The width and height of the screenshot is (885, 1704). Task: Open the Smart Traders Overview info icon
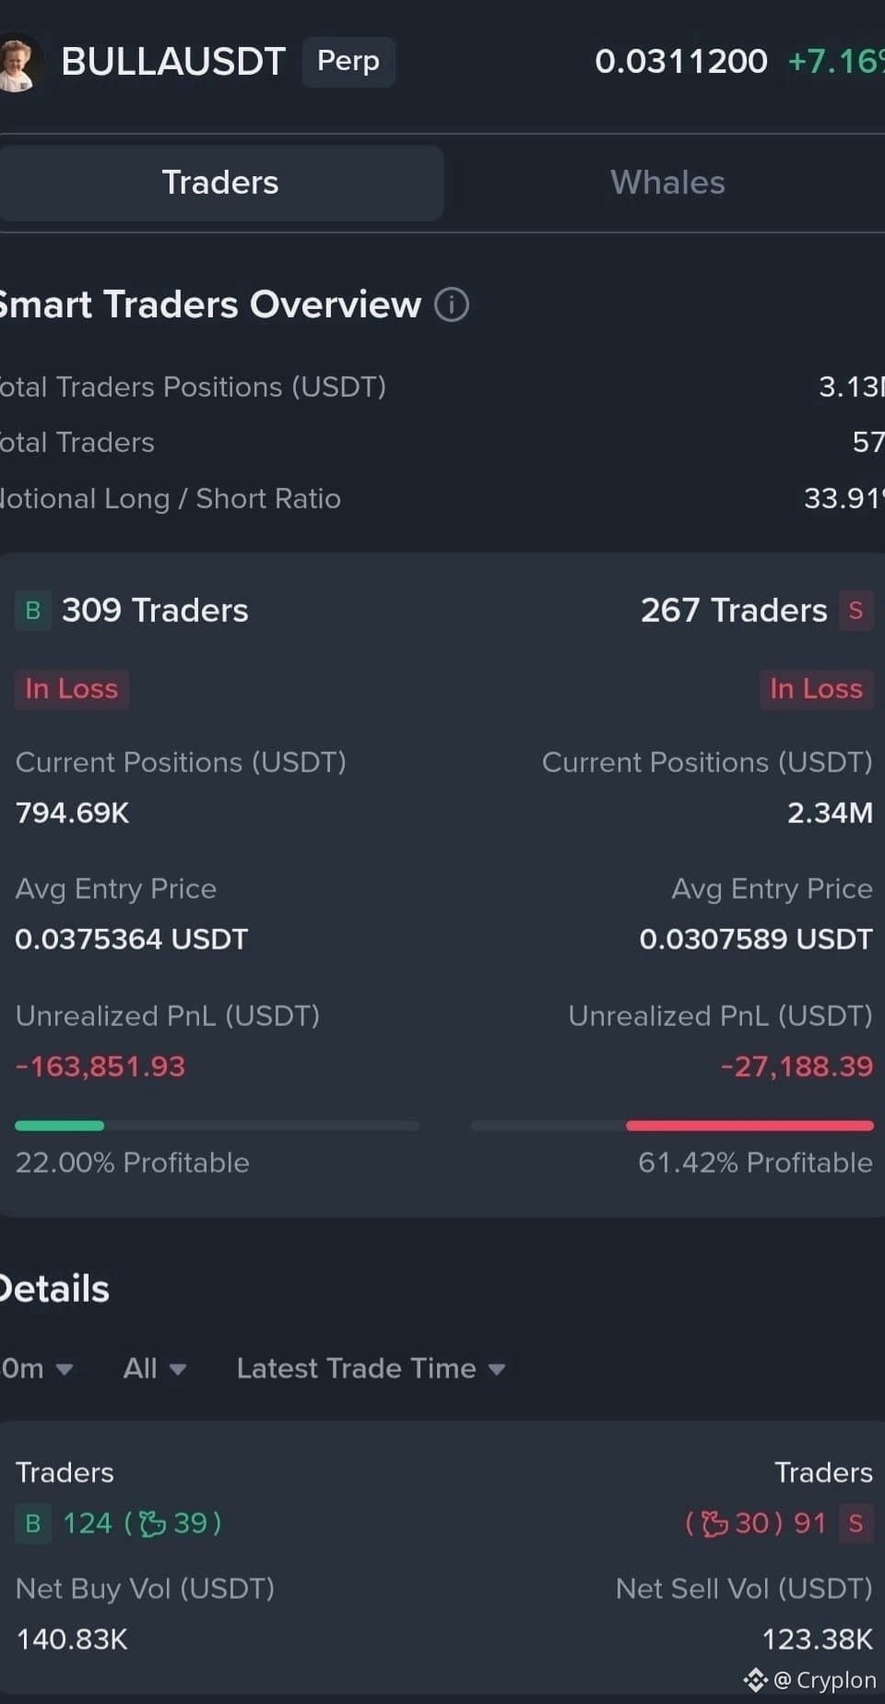(x=452, y=304)
